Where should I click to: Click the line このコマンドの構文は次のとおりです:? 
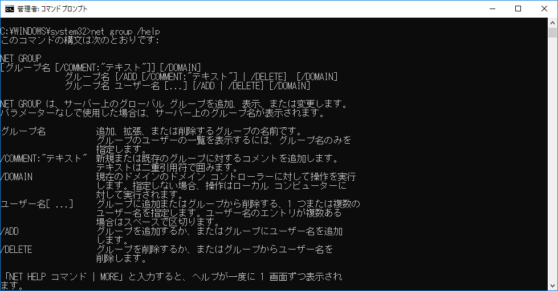tap(80, 40)
